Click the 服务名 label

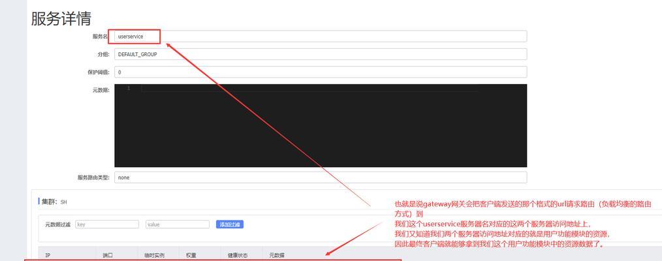click(x=101, y=37)
